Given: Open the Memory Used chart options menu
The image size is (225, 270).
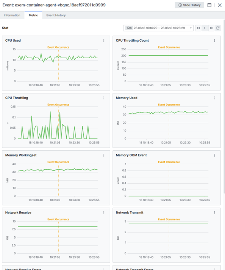Looking at the screenshot, I should tap(214, 98).
